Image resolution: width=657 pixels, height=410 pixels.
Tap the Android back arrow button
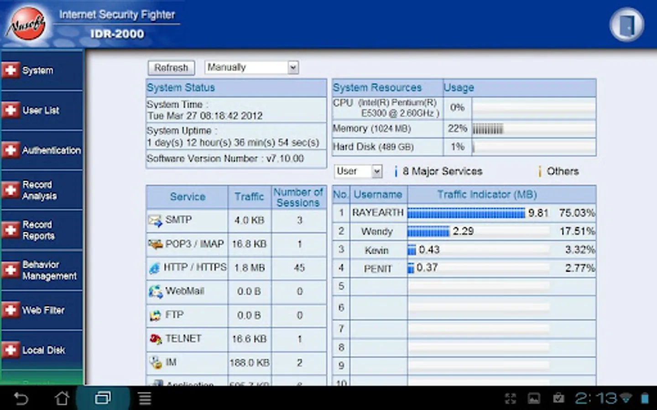point(21,399)
